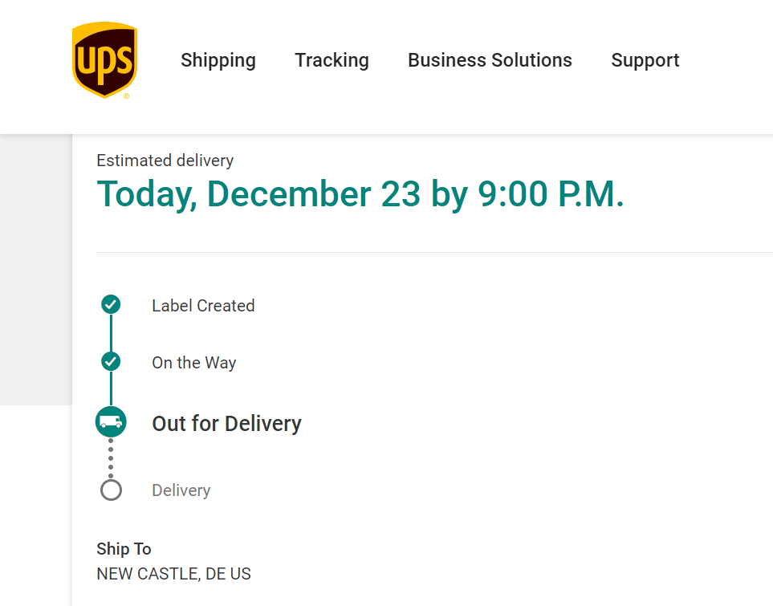
Task: Select the Label Created status text
Action: pyautogui.click(x=203, y=306)
